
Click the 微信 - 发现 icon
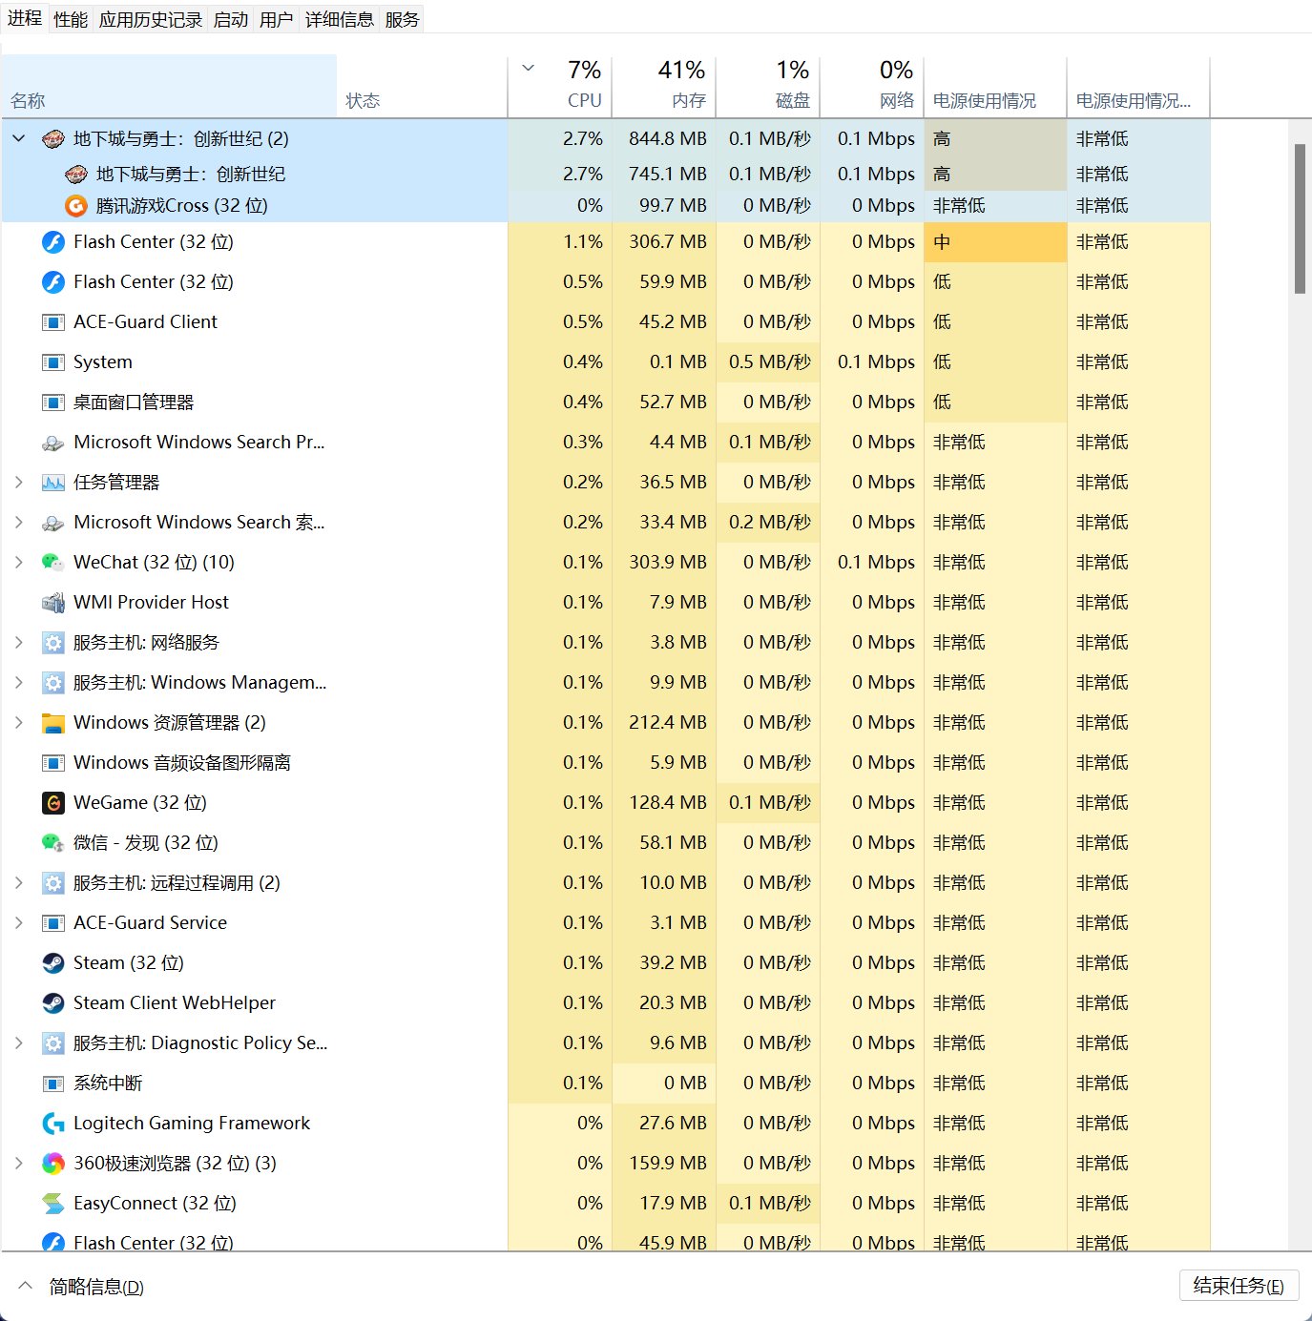click(53, 843)
